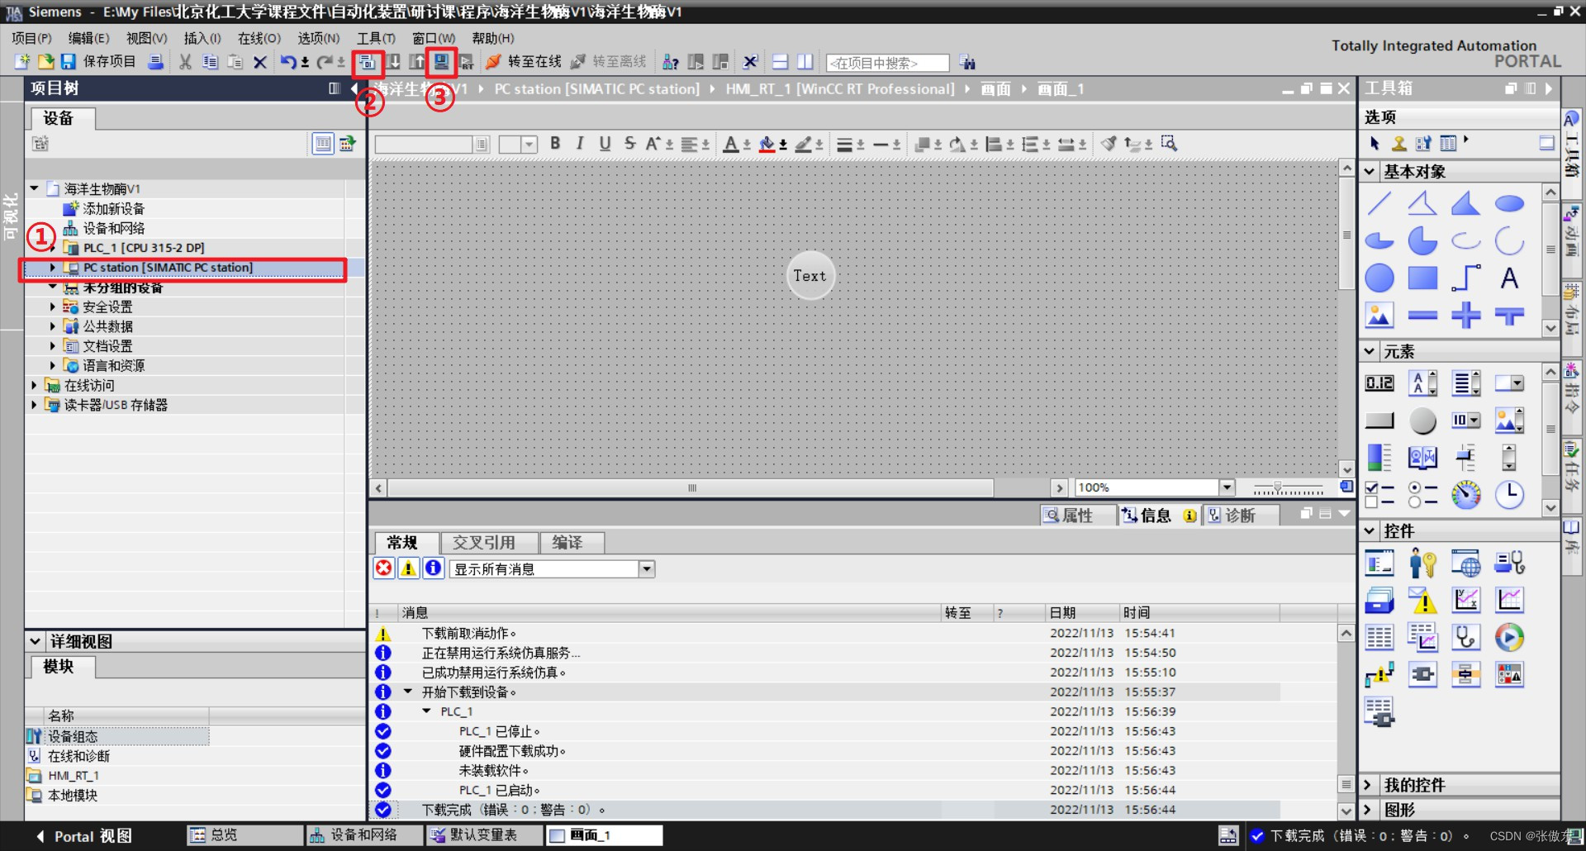Collapse the 开始下载到设备 message group
Screen dimensions: 1586x851
click(x=407, y=692)
